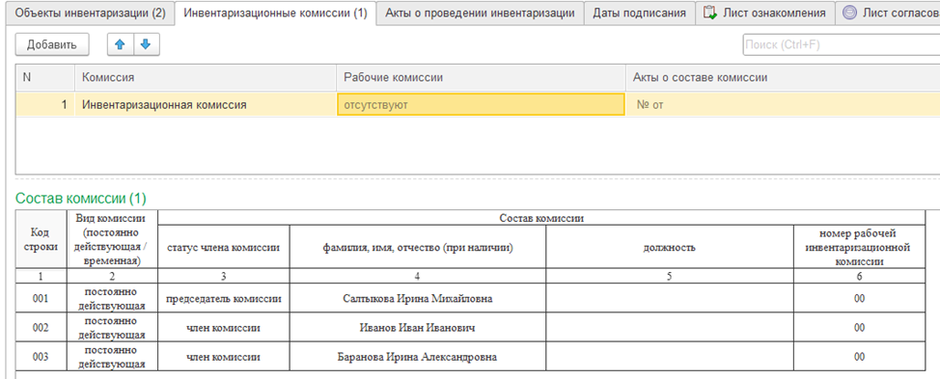Click Баранова Ирина Александровна name
This screenshot has height=379, width=940.
[x=417, y=357]
